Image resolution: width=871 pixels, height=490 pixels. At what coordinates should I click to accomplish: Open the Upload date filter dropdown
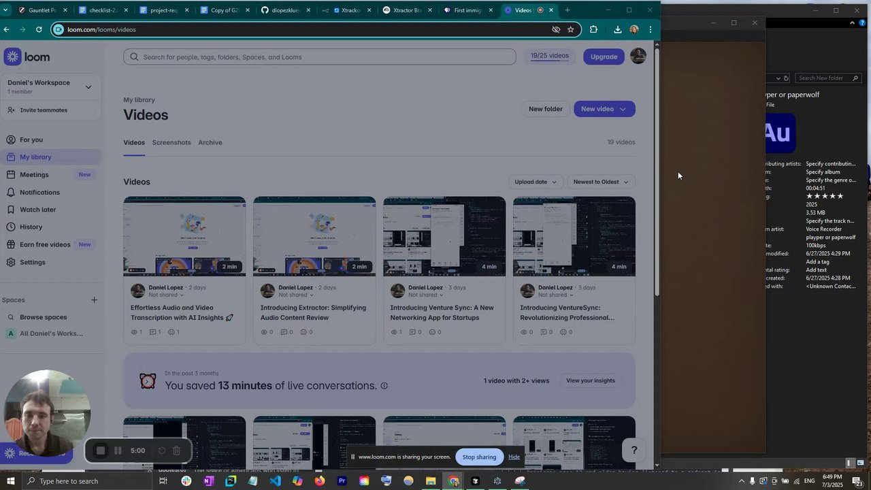point(536,182)
